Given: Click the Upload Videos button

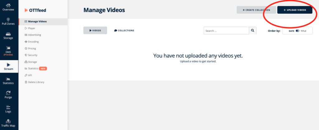Looking at the screenshot, I should 295,10.
